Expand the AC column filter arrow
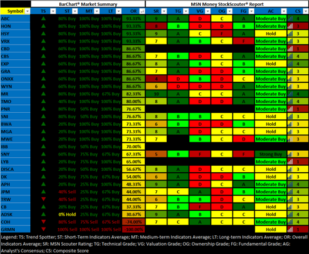 point(284,12)
